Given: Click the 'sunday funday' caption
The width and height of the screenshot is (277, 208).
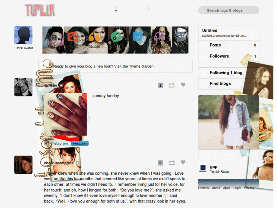Looking at the screenshot, I should coord(106,96).
